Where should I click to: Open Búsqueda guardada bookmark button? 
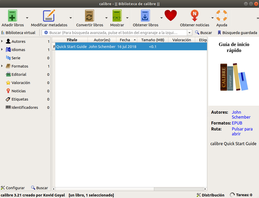pos(237,32)
